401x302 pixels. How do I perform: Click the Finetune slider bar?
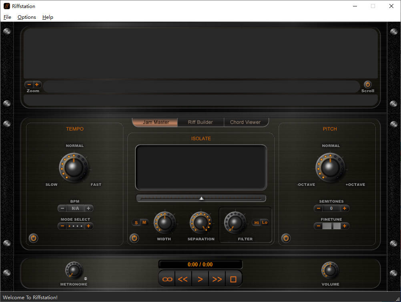331,226
